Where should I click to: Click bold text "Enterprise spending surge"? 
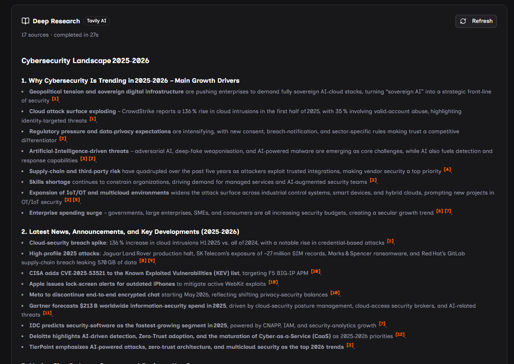(x=66, y=213)
